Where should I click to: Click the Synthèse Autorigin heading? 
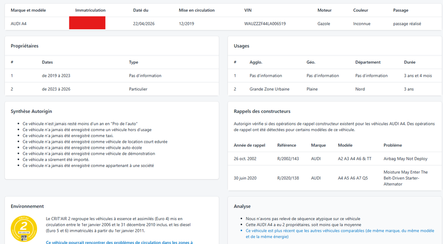[32, 111]
